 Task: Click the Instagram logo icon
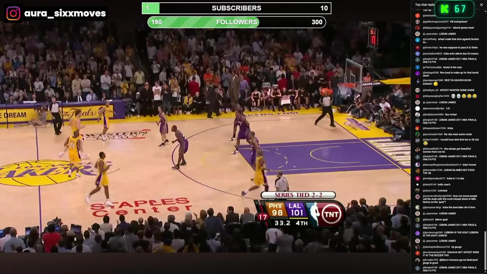13,13
